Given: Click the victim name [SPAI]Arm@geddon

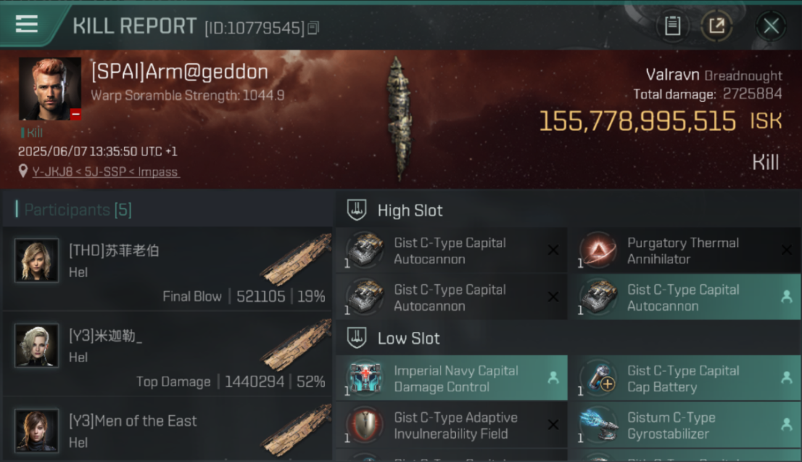Looking at the screenshot, I should click(180, 71).
